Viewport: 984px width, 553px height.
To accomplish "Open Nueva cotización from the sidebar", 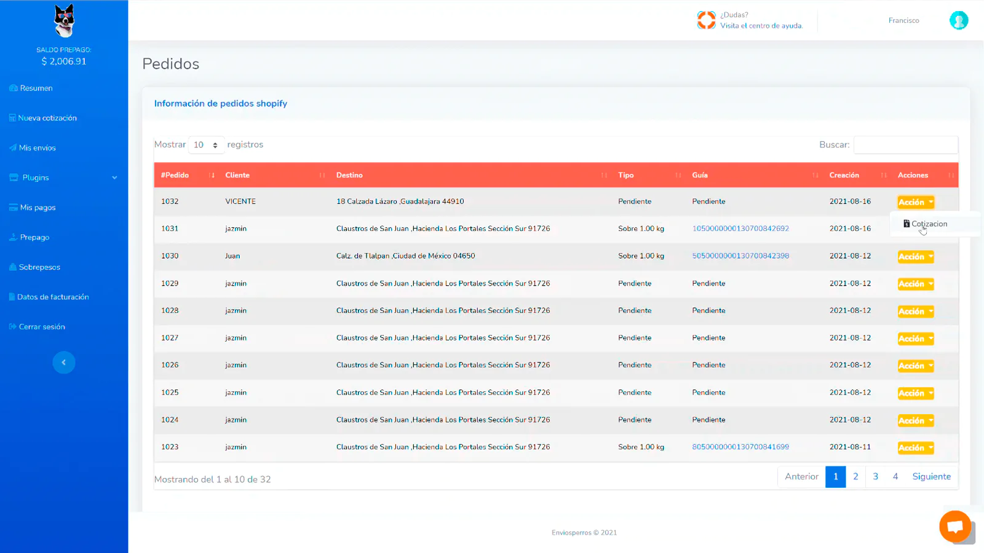I will (x=47, y=118).
